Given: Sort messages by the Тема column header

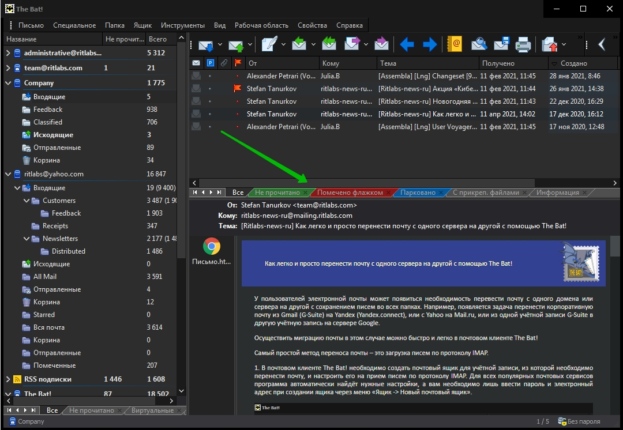Looking at the screenshot, I should click(428, 63).
